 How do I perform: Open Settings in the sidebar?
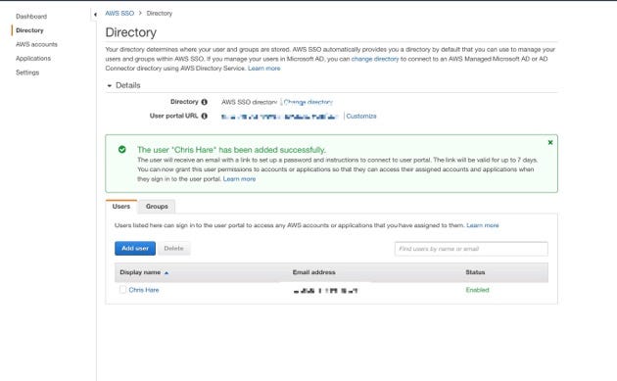pyautogui.click(x=27, y=72)
